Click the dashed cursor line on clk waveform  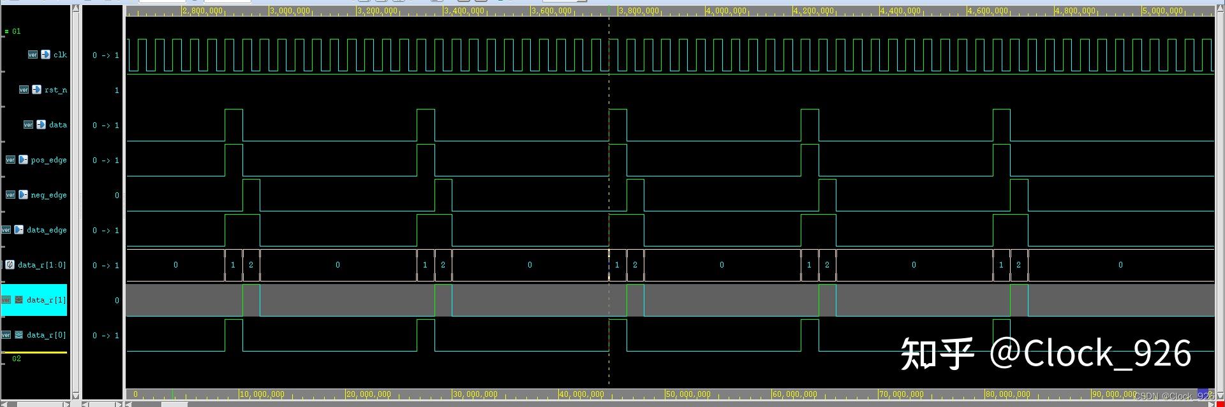[609, 55]
